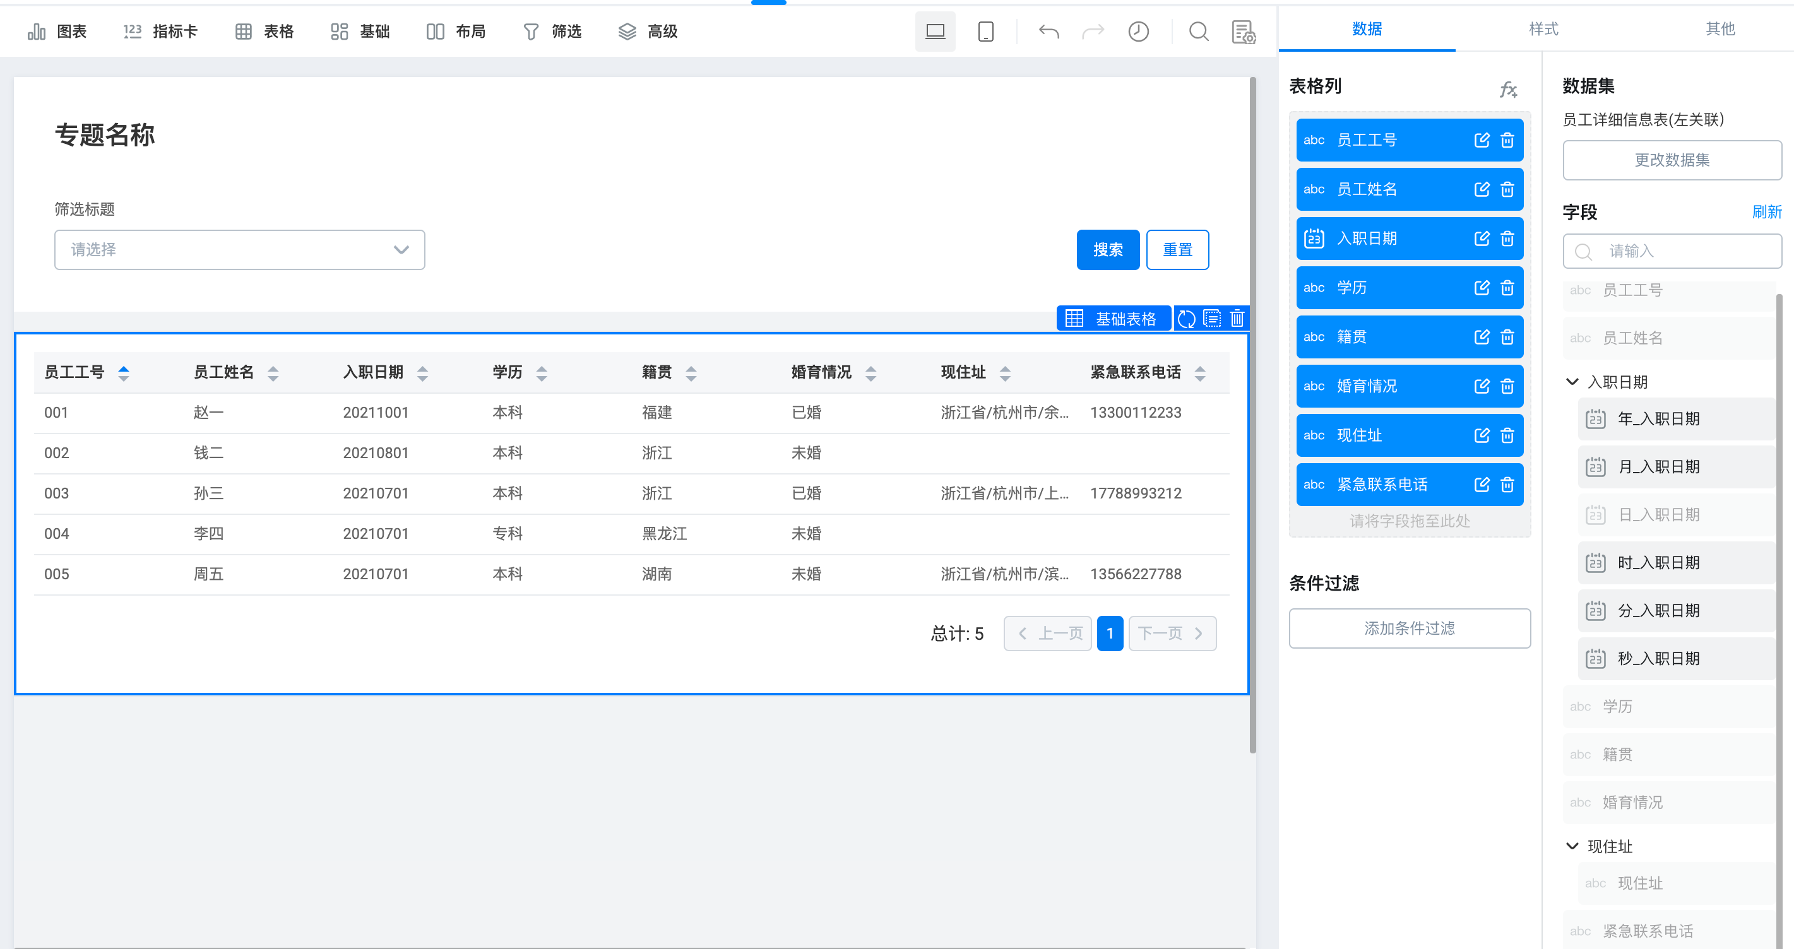This screenshot has width=1794, height=949.
Task: Click 添加条件过滤 button
Action: [1410, 628]
